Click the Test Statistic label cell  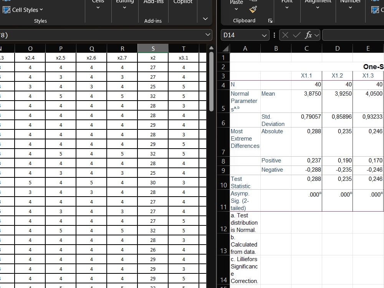pyautogui.click(x=245, y=182)
